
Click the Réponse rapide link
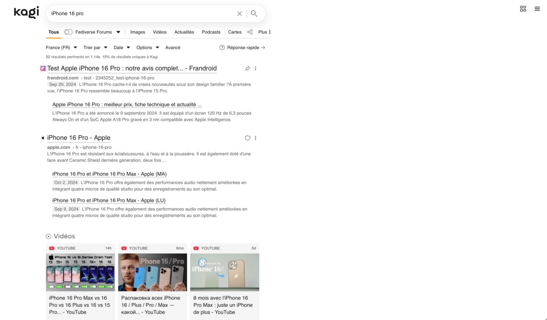(x=246, y=47)
